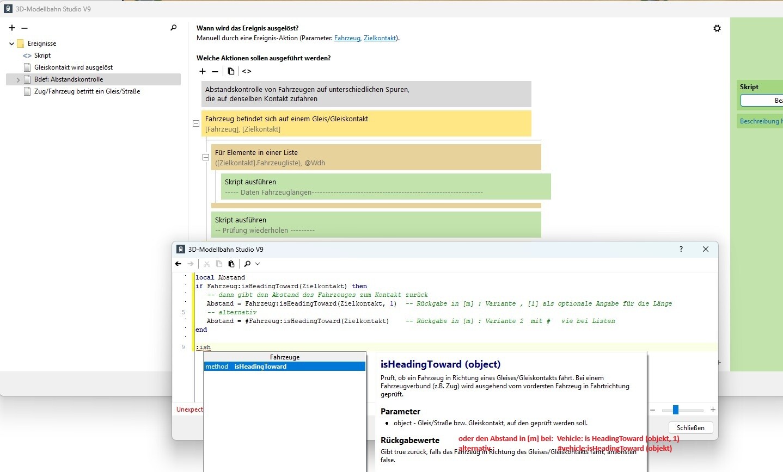Copy the selected actions to clipboard
Viewport: 783px width, 472px height.
pos(231,71)
